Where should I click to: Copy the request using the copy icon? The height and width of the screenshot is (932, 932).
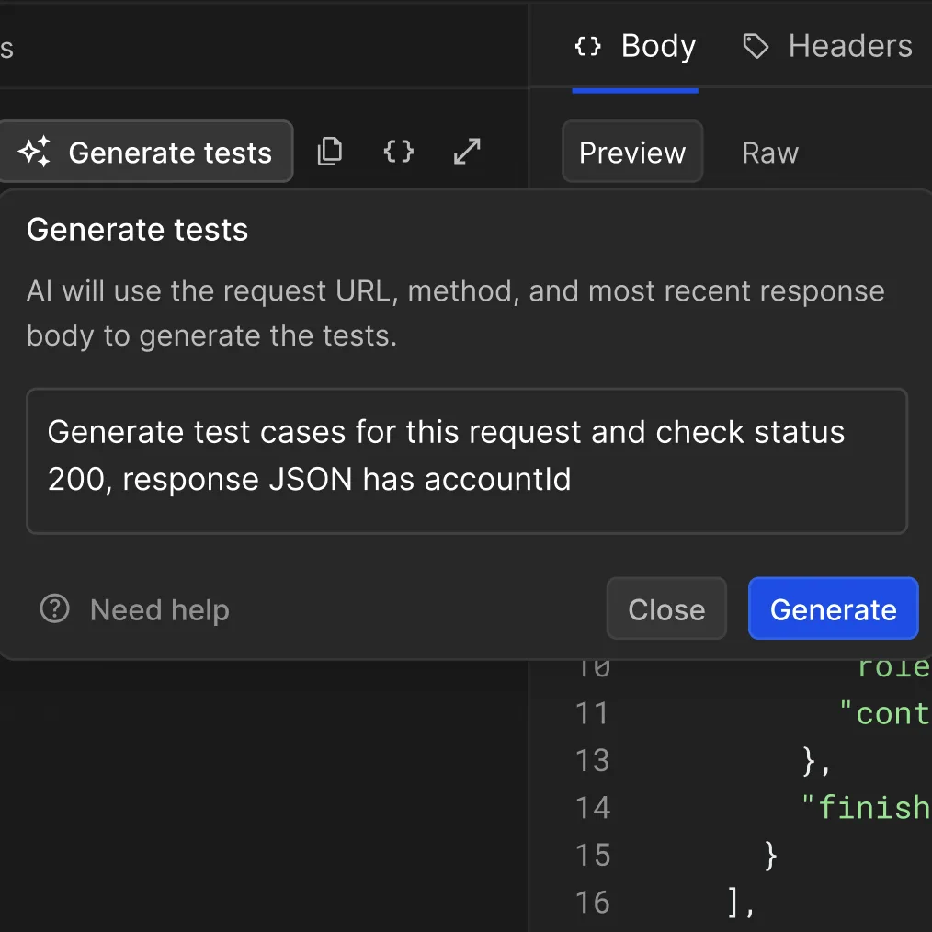(x=330, y=151)
